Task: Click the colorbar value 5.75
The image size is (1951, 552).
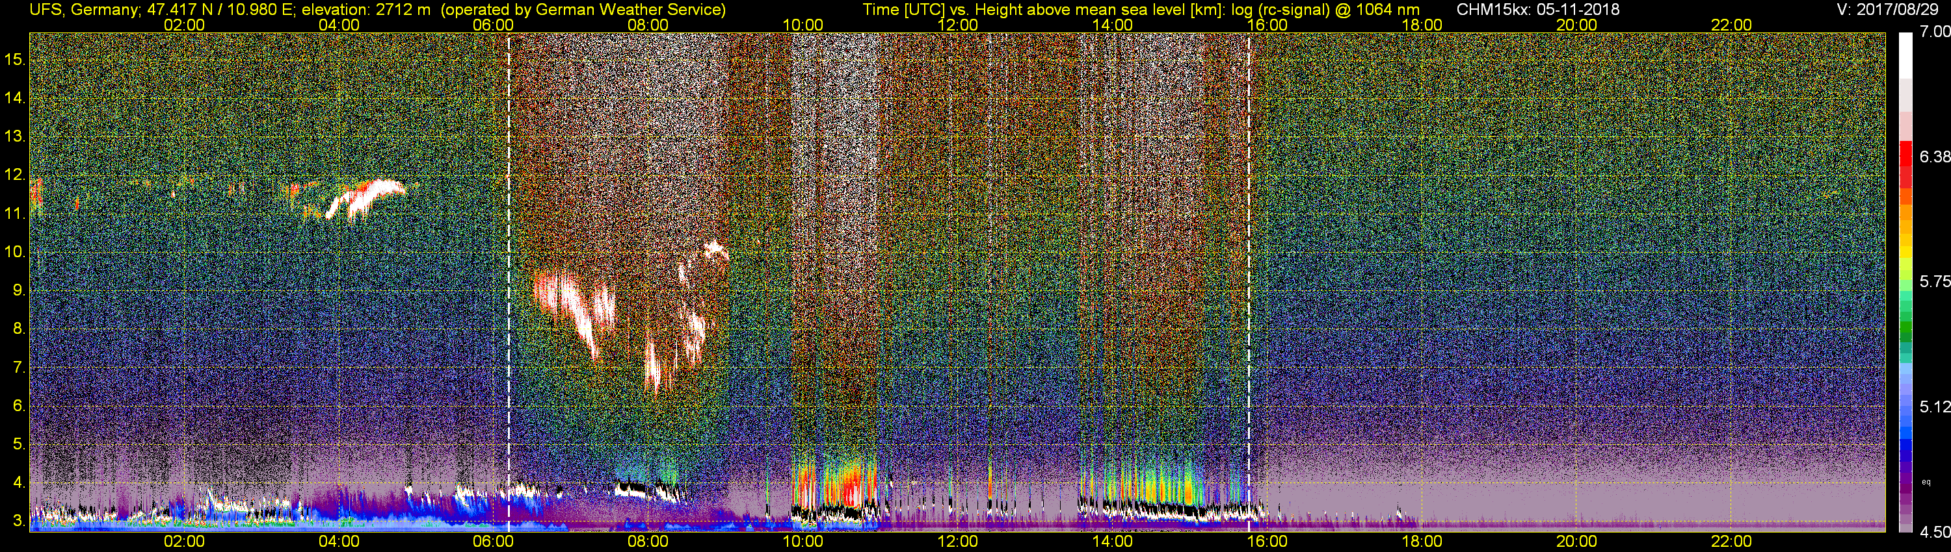Action: click(x=1935, y=281)
